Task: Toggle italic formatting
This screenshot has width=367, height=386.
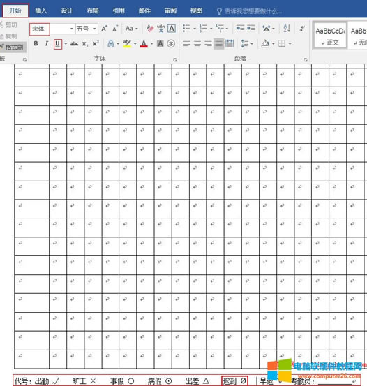Action: [46, 43]
